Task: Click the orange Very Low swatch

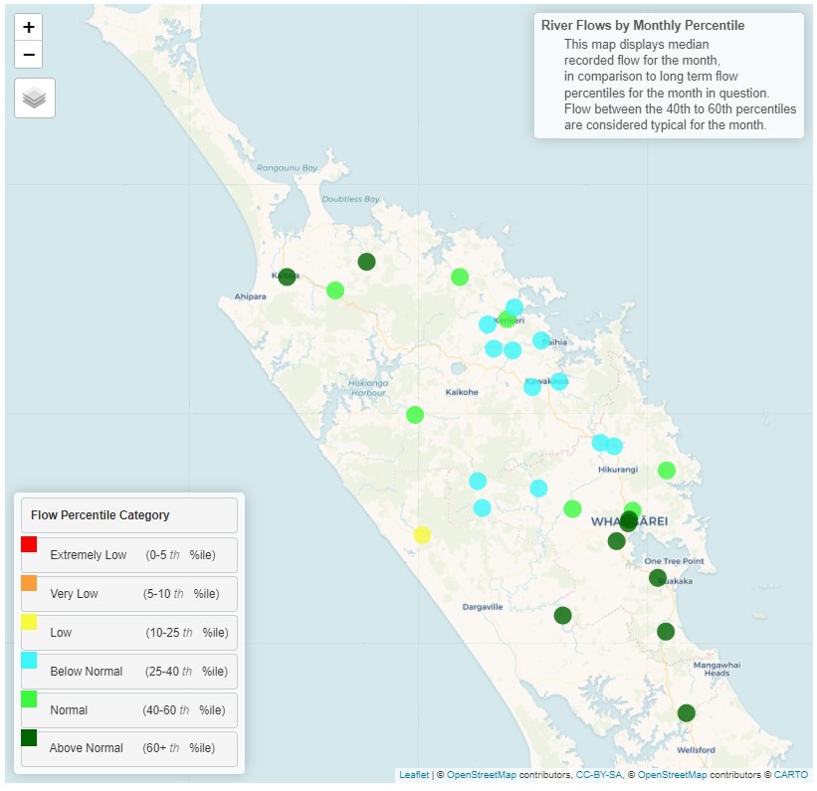Action: tap(29, 583)
